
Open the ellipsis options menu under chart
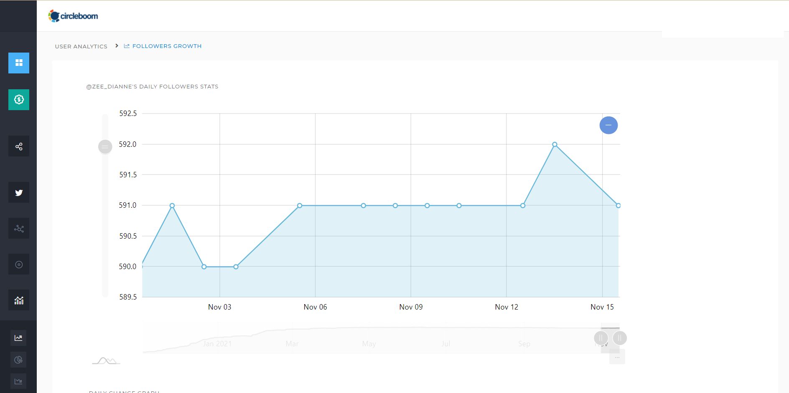(617, 357)
